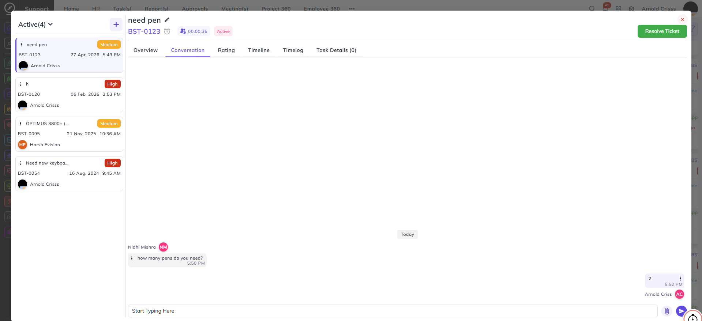702x321 pixels.
Task: Click the stopwatch icon at bottom right
Action: (x=692, y=317)
